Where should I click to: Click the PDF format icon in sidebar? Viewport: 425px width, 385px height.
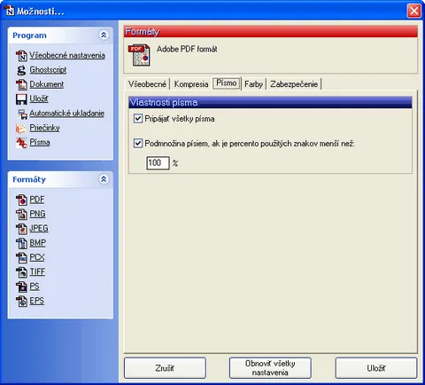coord(21,200)
